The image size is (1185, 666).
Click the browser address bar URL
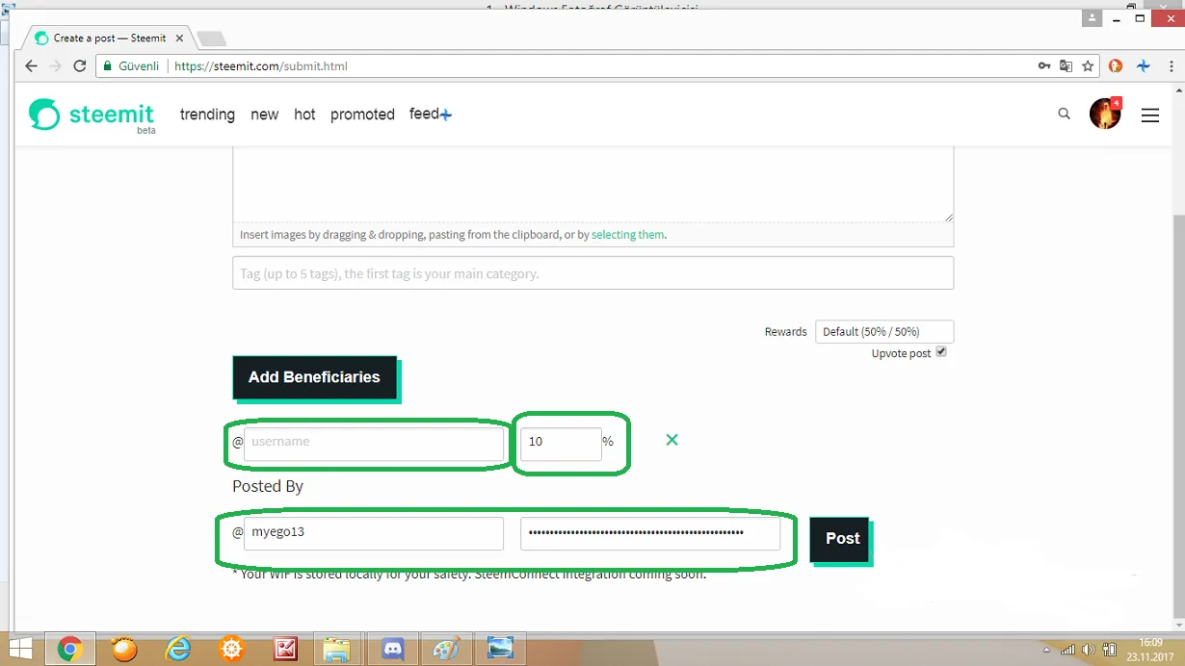tap(261, 66)
